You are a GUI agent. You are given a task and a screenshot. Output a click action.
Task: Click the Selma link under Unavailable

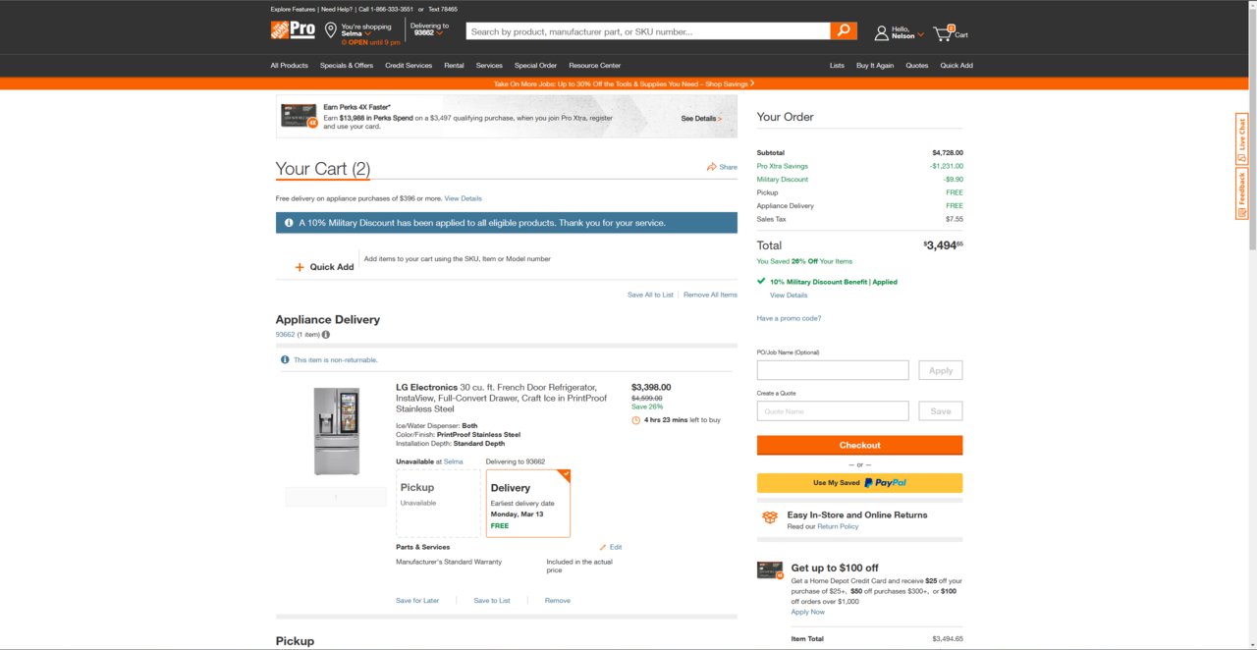(x=453, y=461)
